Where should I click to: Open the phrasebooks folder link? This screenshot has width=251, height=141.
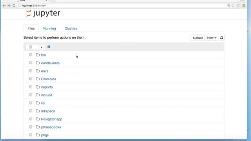(x=51, y=127)
